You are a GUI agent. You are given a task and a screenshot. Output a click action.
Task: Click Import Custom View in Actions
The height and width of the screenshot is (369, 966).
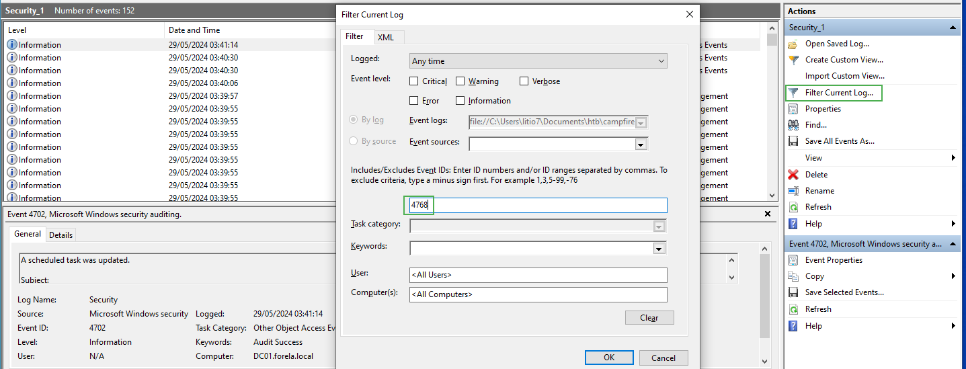coord(844,76)
